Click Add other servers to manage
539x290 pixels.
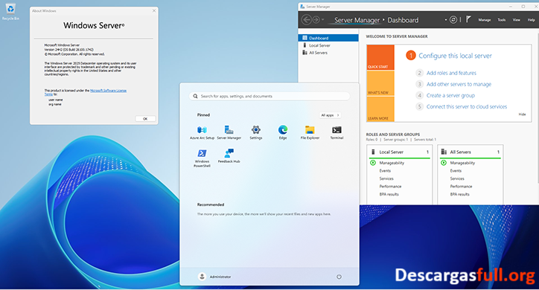(459, 84)
